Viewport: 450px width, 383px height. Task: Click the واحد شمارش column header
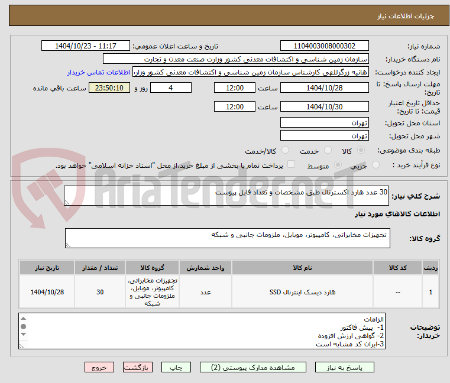point(205,268)
